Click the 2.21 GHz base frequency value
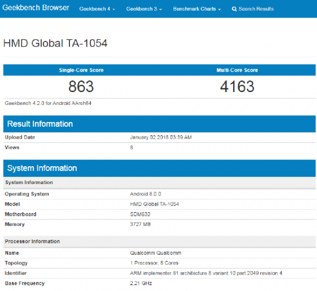Viewport: 317px width, 291px height. click(x=141, y=283)
